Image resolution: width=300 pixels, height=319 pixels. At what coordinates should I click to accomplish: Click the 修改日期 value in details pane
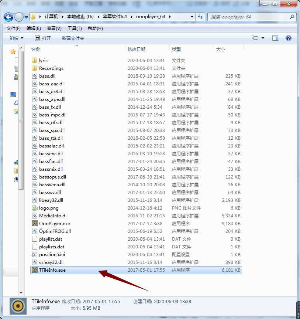point(101,301)
